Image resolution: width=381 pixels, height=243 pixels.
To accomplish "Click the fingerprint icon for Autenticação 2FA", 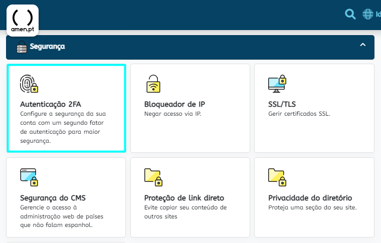I will click(28, 84).
